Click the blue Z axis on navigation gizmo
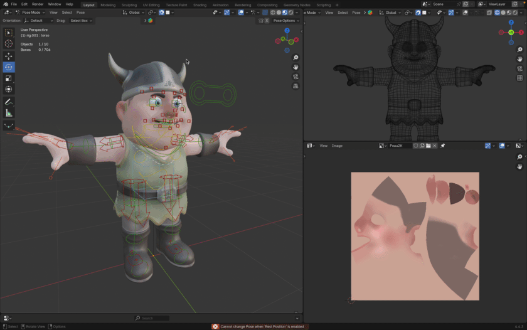Screen dimensions: 527x330 pyautogui.click(x=287, y=30)
